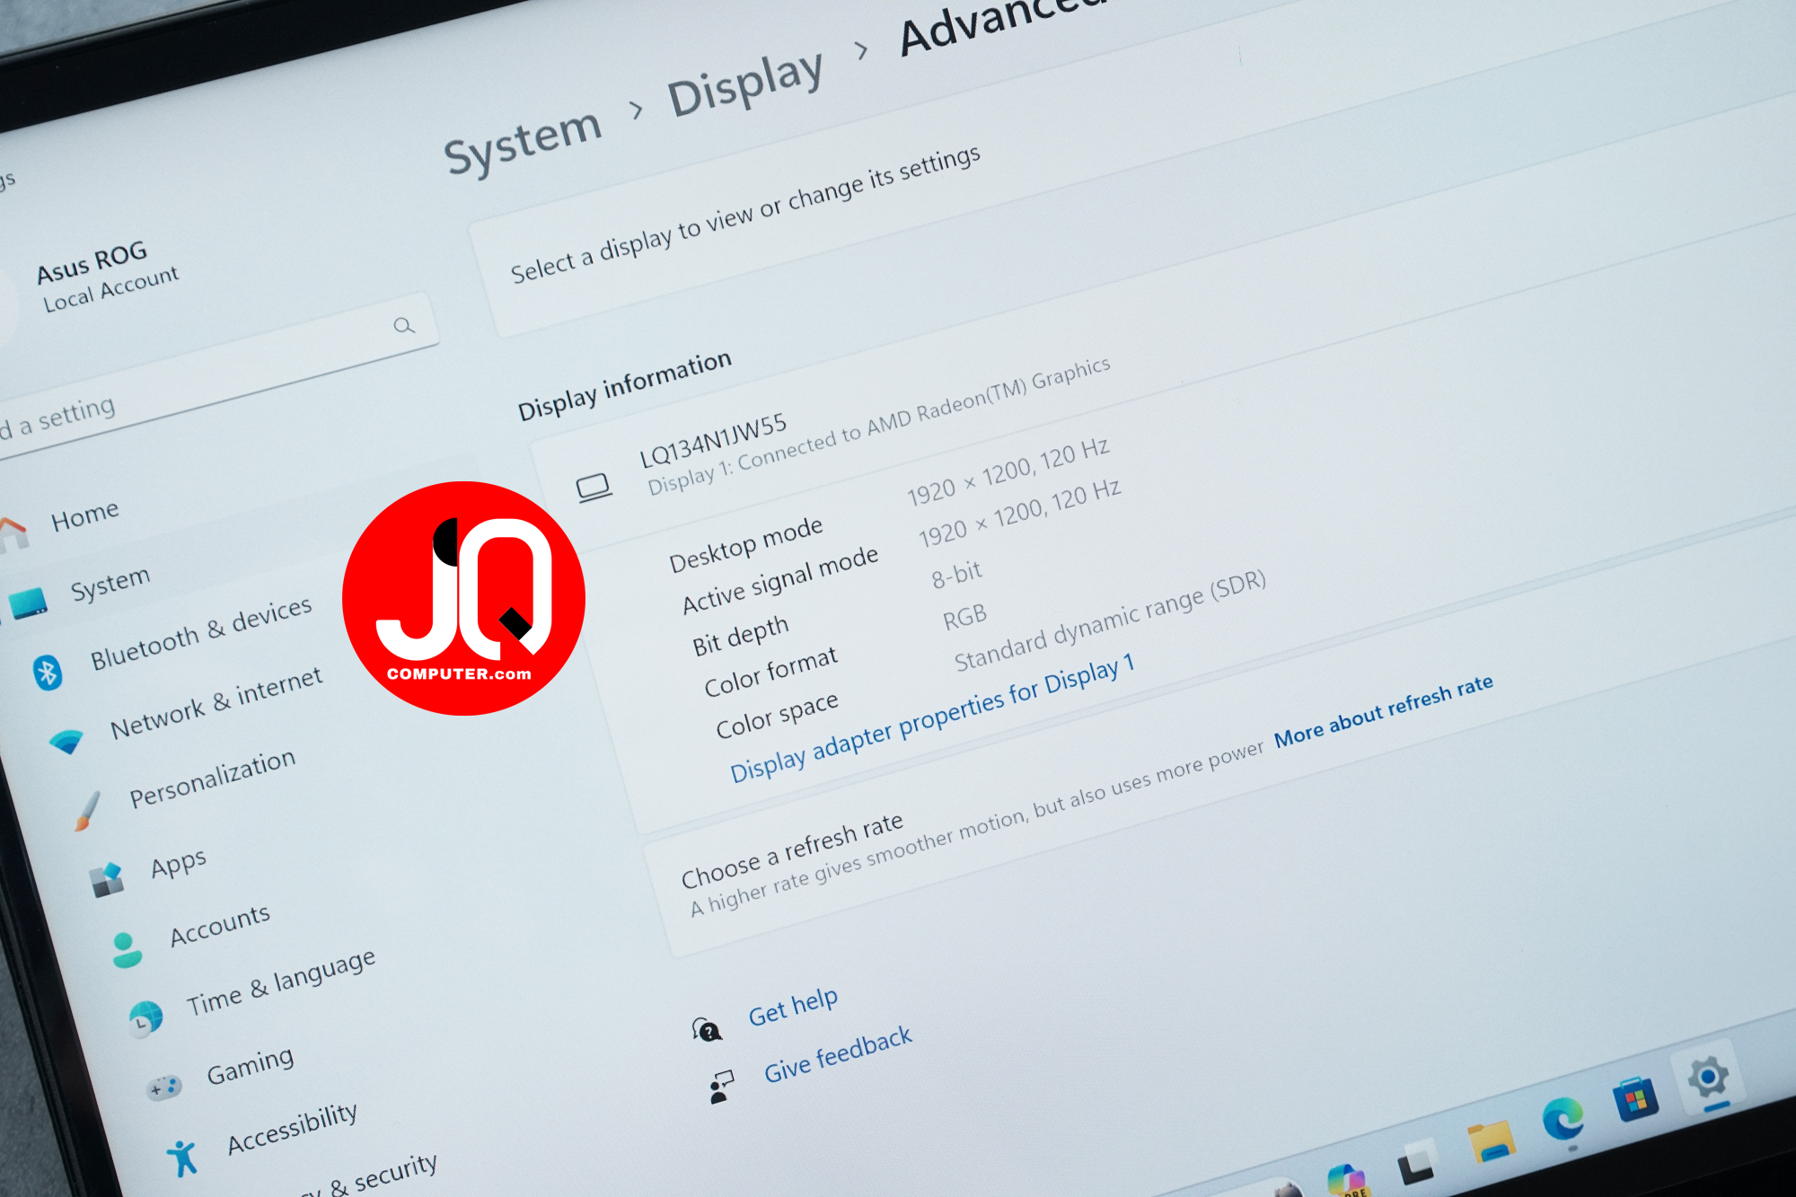This screenshot has height=1197, width=1796.
Task: Click the Find a setting search box
Action: point(216,374)
